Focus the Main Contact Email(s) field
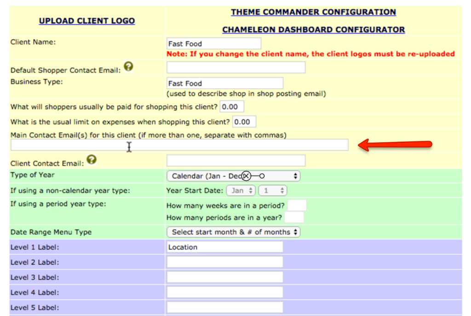The width and height of the screenshot is (471, 316). tap(180, 145)
